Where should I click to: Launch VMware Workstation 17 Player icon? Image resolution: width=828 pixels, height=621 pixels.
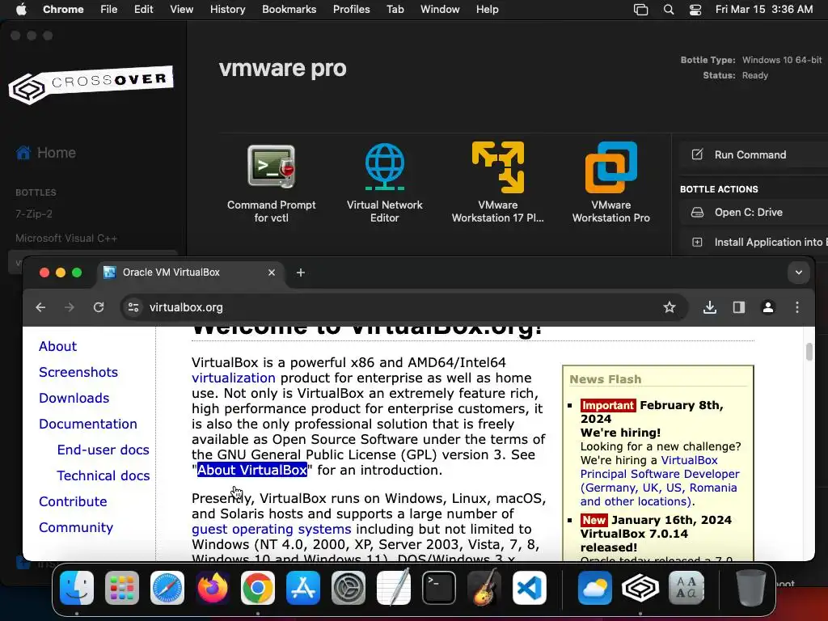pyautogui.click(x=497, y=183)
